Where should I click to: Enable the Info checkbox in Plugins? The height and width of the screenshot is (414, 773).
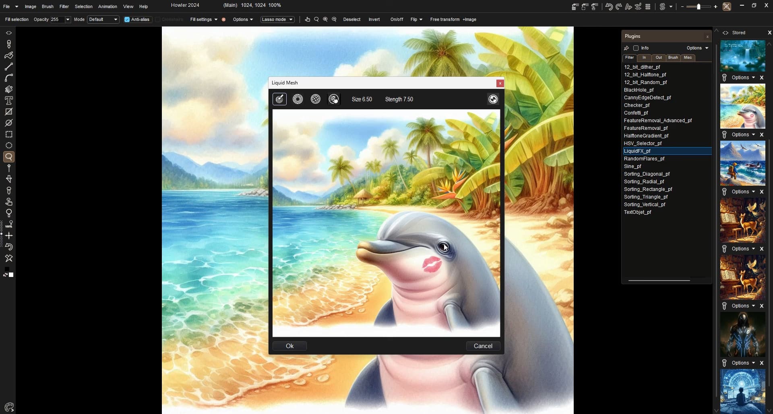coord(636,48)
